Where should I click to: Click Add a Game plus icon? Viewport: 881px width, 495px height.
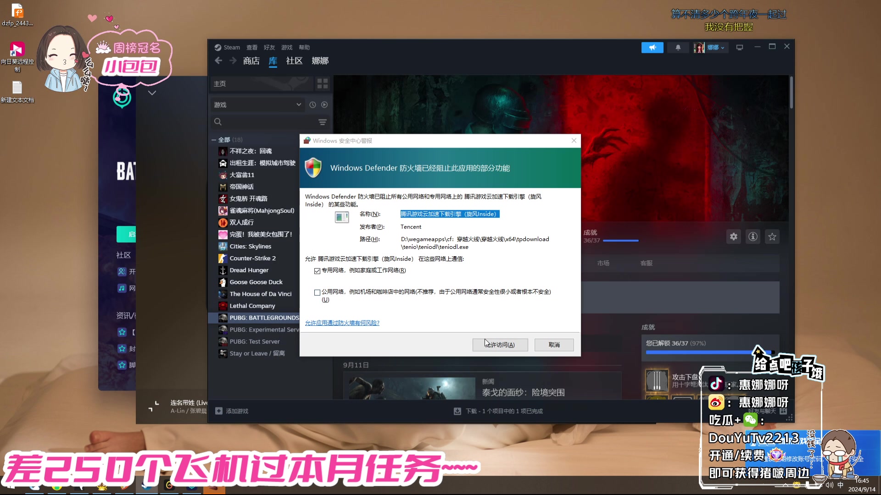(x=219, y=411)
